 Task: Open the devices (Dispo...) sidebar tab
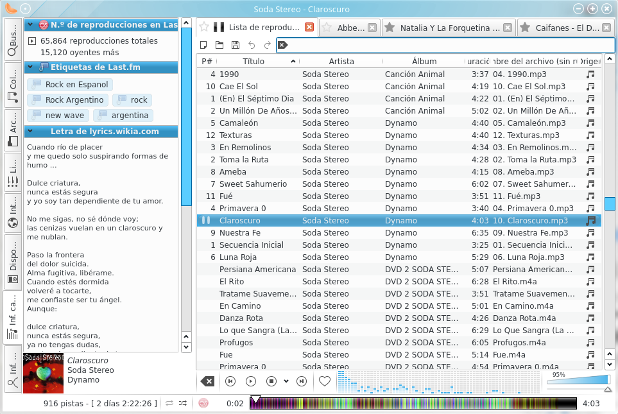pyautogui.click(x=13, y=261)
